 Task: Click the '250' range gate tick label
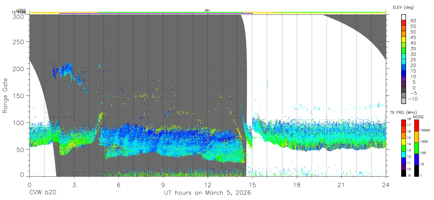coord(18,42)
